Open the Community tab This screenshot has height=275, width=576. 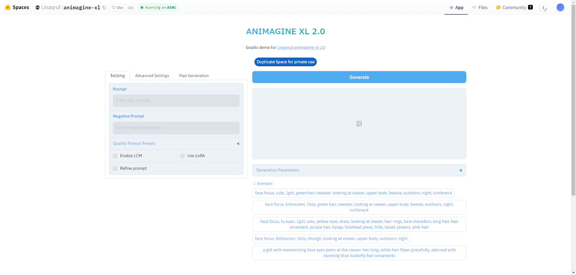pos(514,8)
